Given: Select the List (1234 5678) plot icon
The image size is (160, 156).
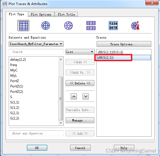Looking at the screenshot, I should pos(113,26).
